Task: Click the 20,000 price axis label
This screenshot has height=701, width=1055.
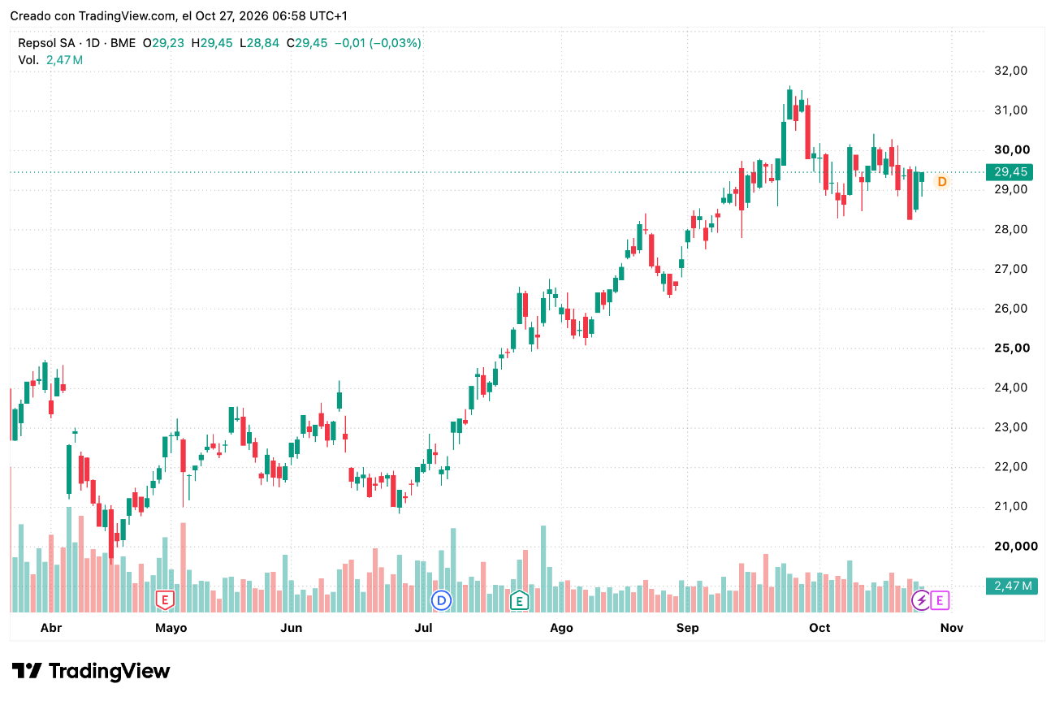Action: coord(1014,546)
